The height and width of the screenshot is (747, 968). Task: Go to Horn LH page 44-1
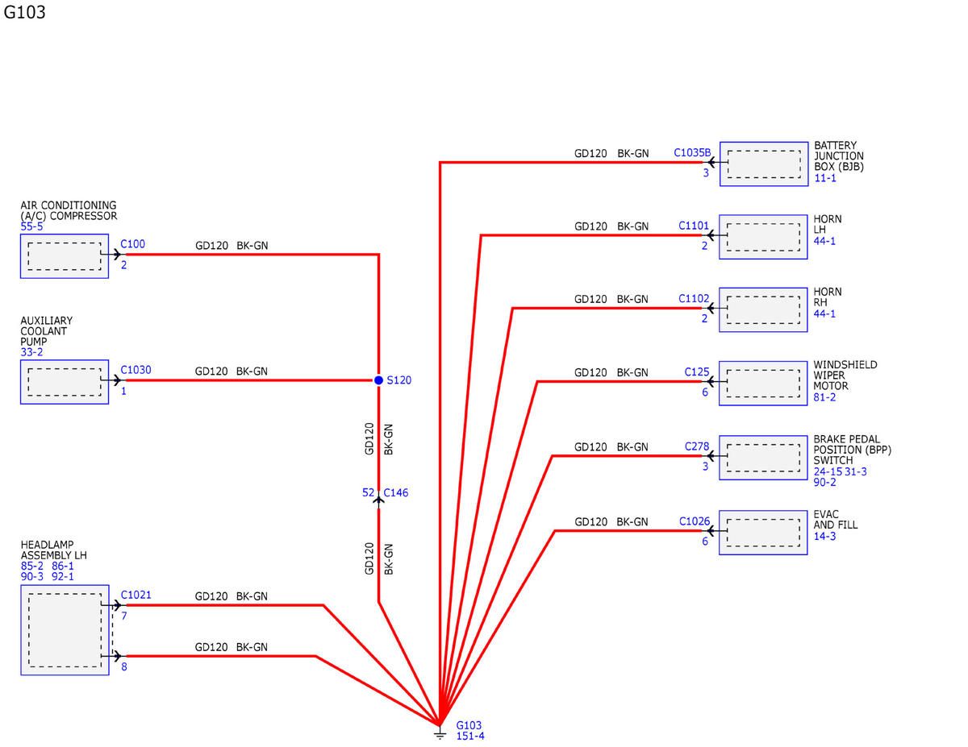click(824, 240)
